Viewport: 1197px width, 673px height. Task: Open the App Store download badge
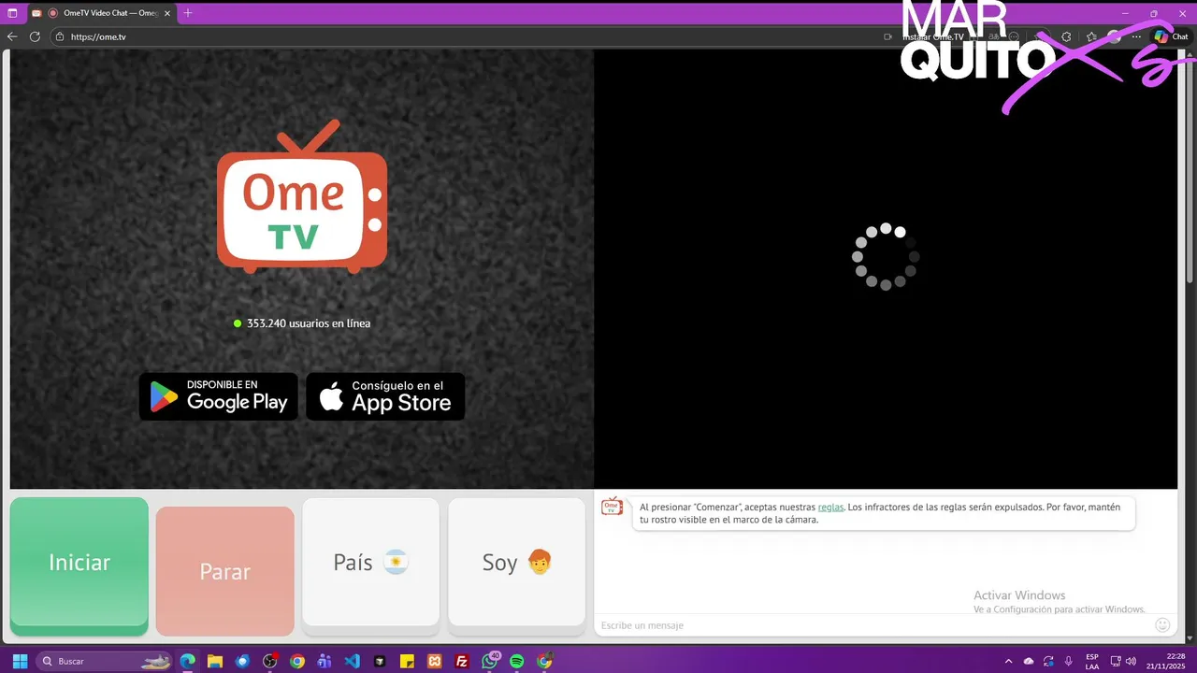coord(385,396)
